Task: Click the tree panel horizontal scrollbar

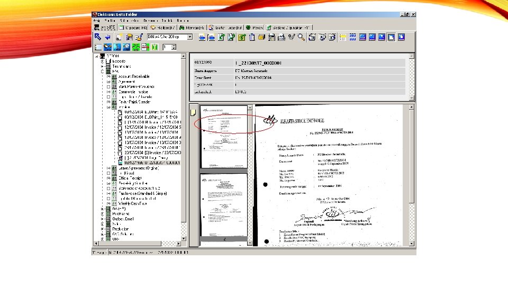Action: click(138, 243)
